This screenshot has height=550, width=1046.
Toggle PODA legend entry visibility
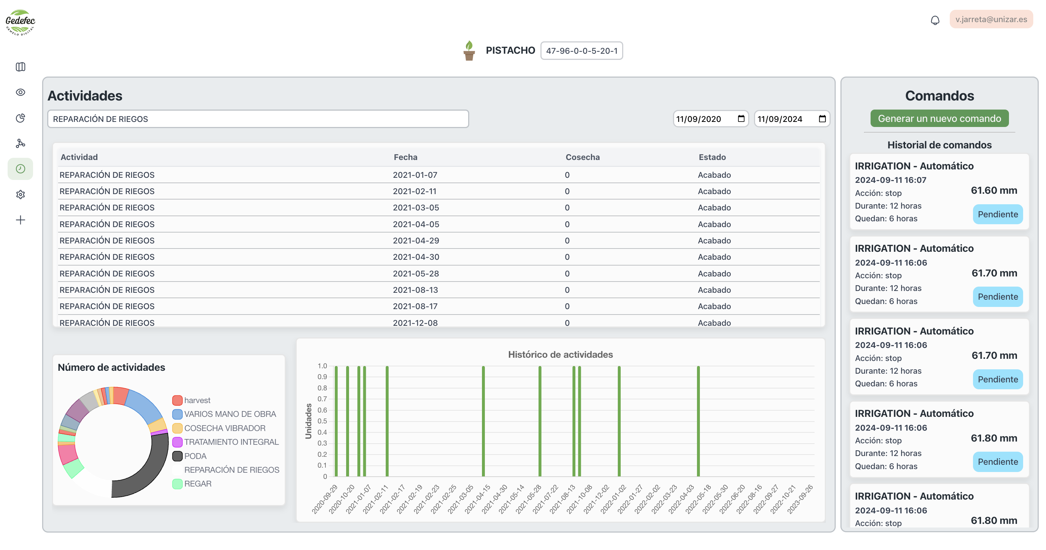coord(195,456)
